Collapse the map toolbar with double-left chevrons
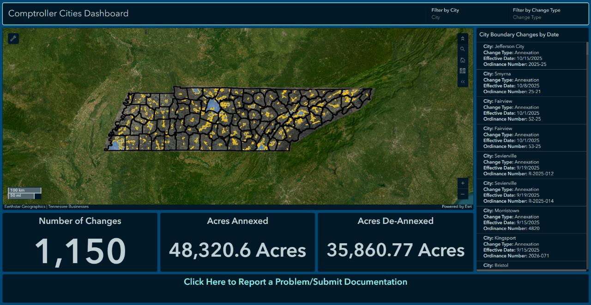Screen dimensions: 591x305 tap(462, 82)
